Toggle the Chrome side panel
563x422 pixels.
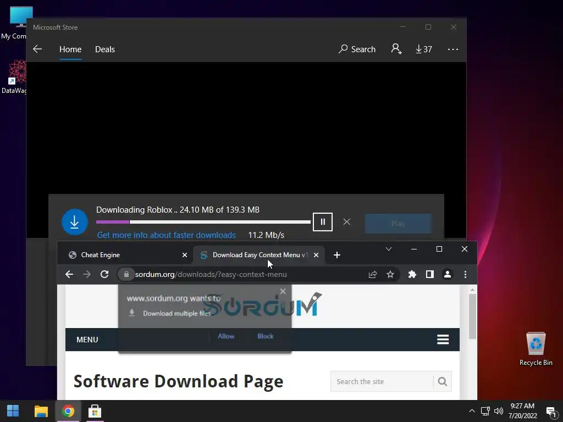click(x=430, y=275)
